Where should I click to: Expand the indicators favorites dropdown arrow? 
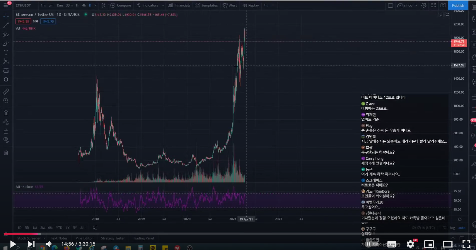pos(163,5)
